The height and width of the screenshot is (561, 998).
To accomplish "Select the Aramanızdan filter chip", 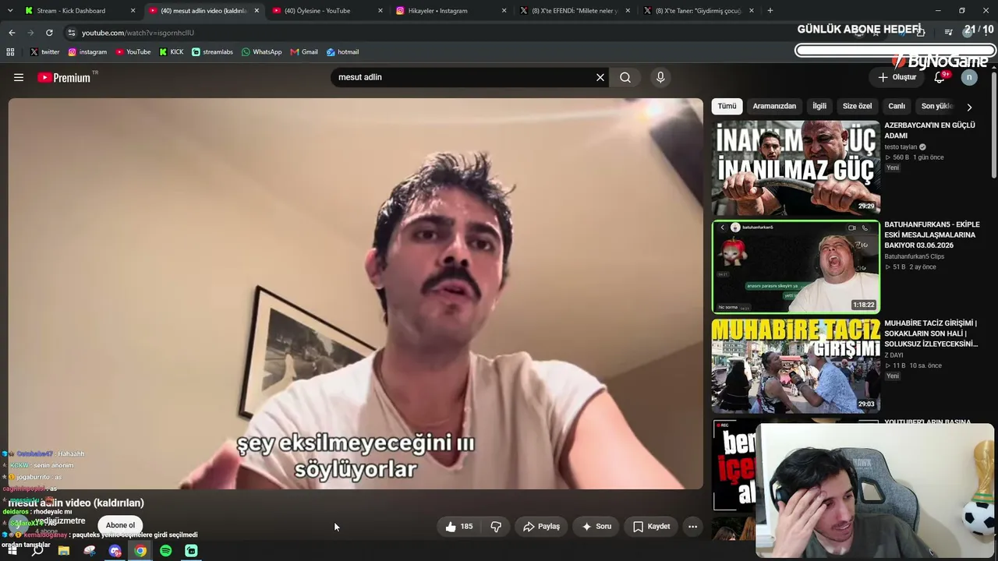I will (x=774, y=106).
